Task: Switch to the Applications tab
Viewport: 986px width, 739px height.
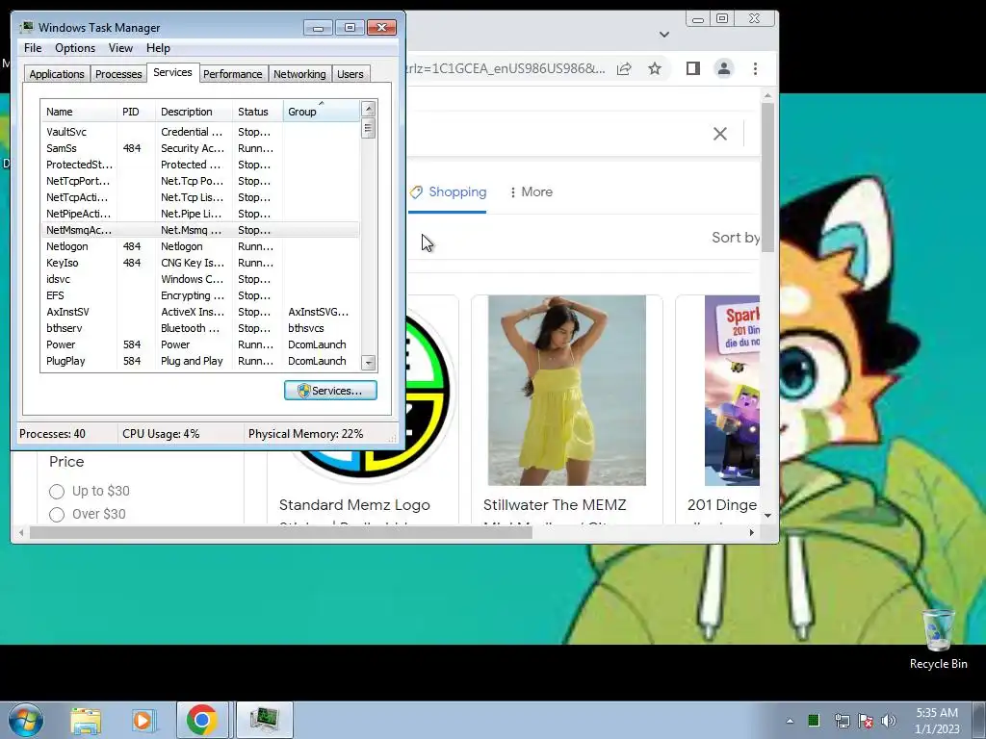Action: [x=57, y=74]
